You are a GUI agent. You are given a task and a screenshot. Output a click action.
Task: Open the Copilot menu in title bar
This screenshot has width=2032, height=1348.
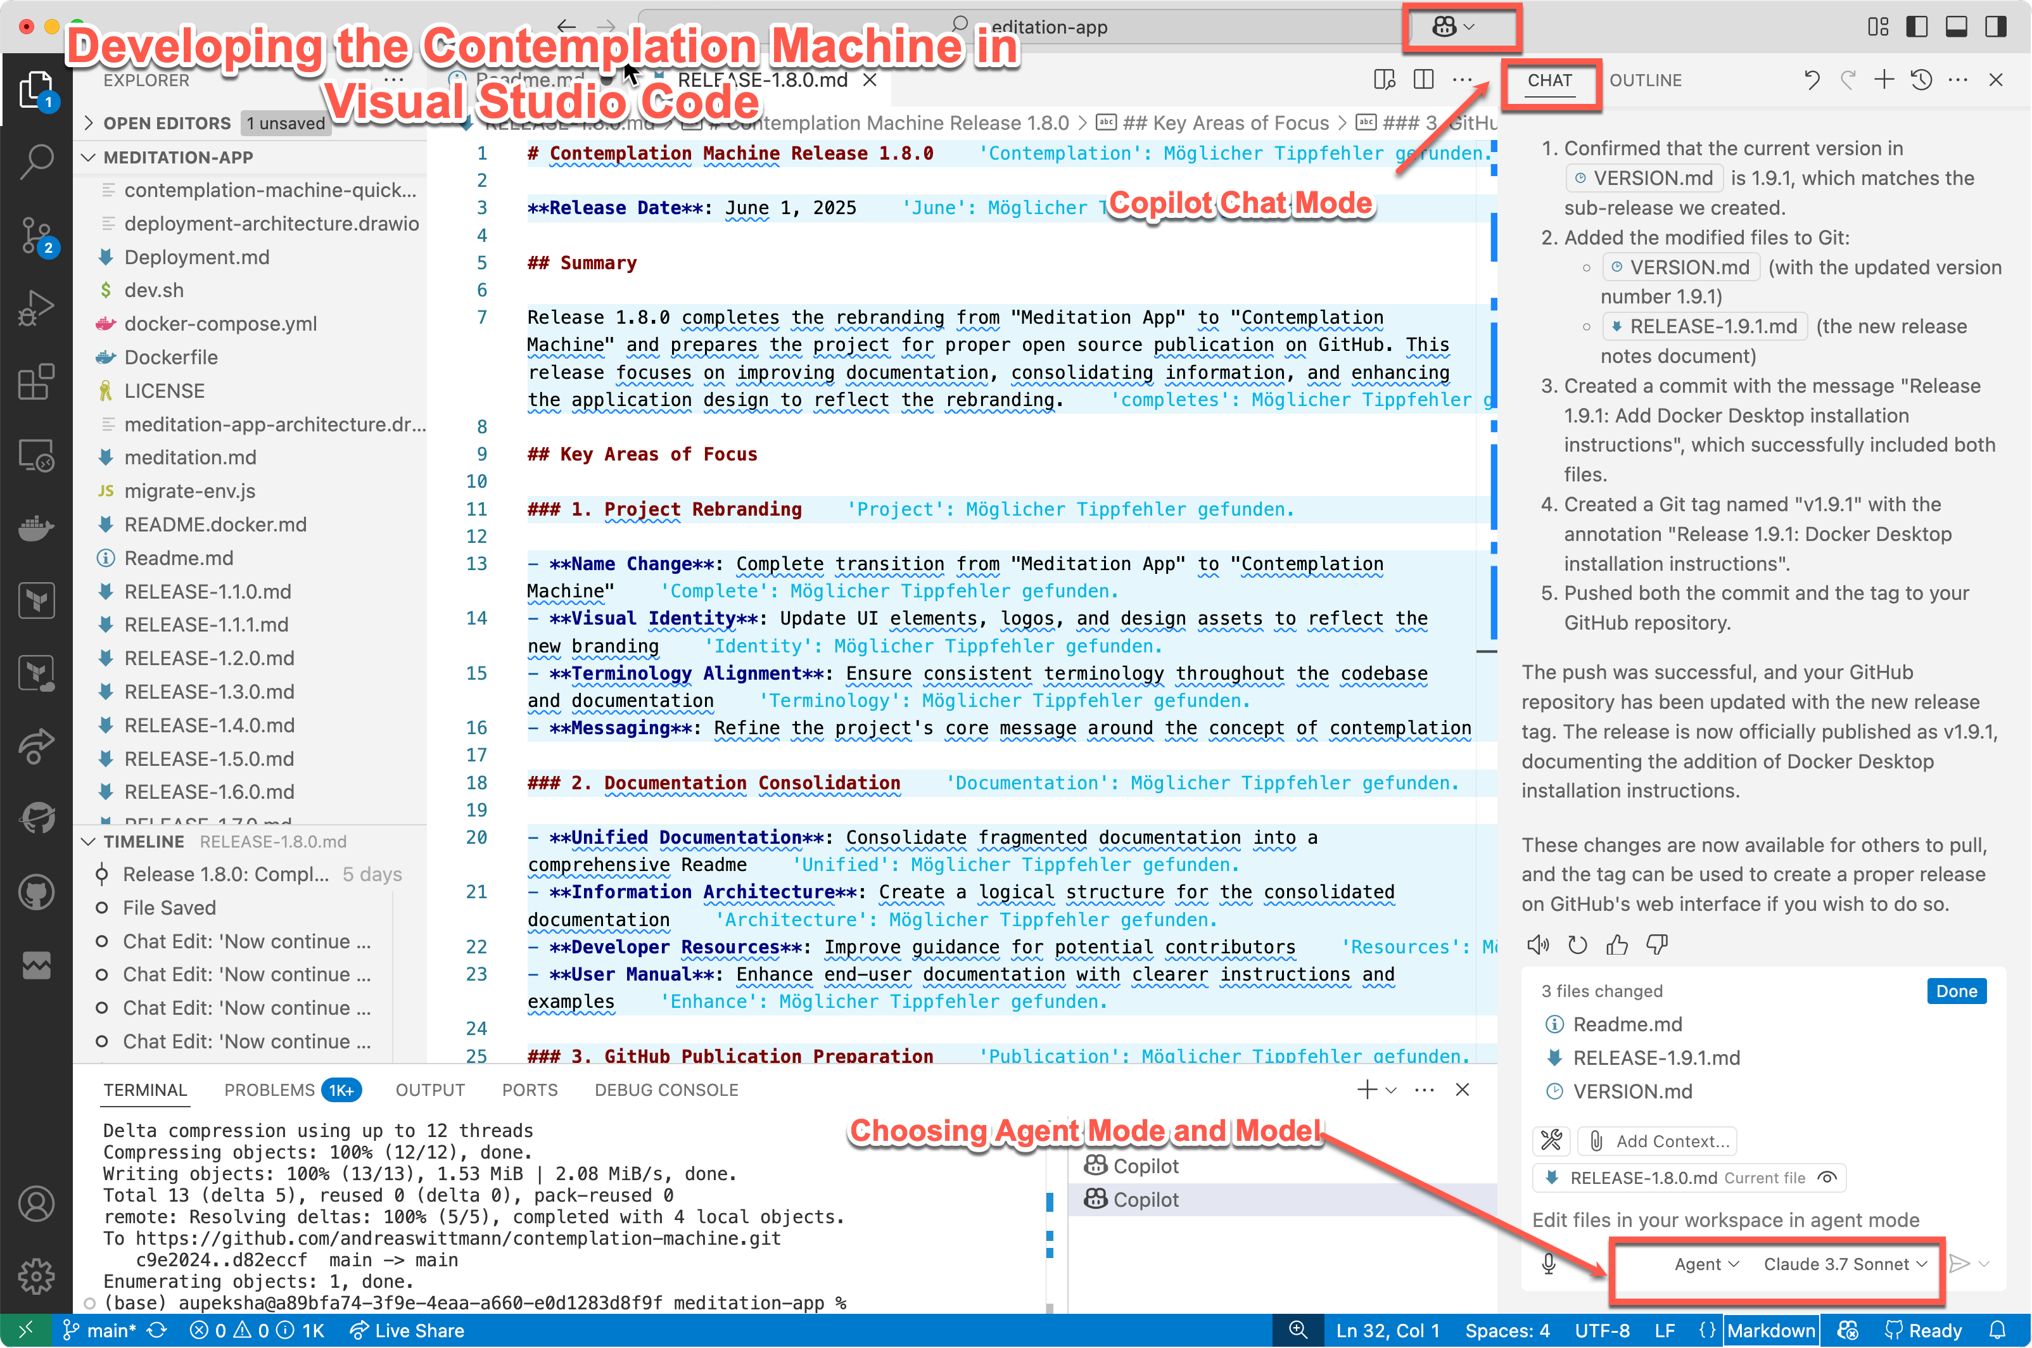coord(1454,27)
